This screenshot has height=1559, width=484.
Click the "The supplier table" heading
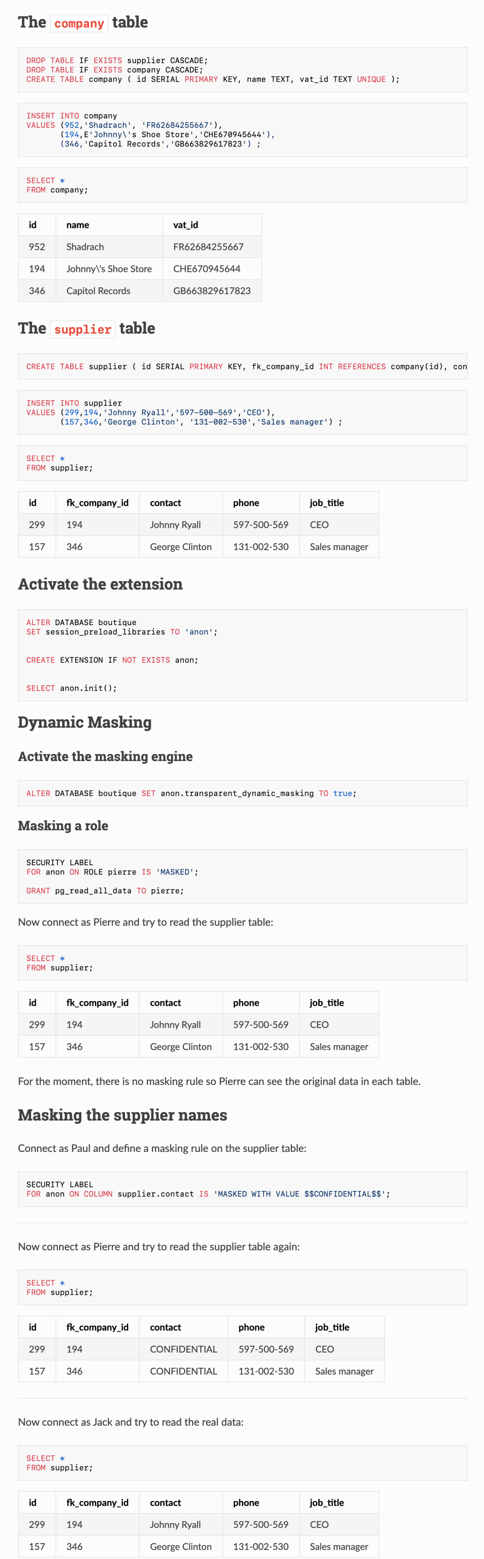tap(86, 328)
